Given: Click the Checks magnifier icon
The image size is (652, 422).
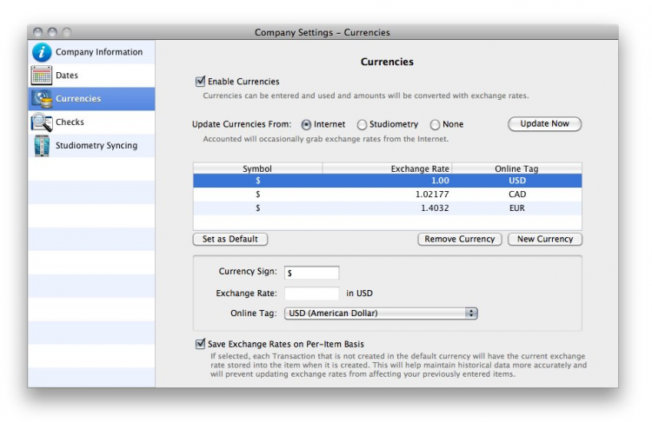Looking at the screenshot, I should pos(42,122).
